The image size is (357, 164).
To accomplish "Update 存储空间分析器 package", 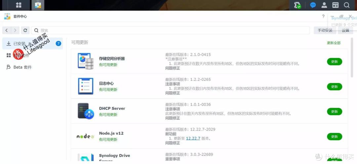I will 335,61.
